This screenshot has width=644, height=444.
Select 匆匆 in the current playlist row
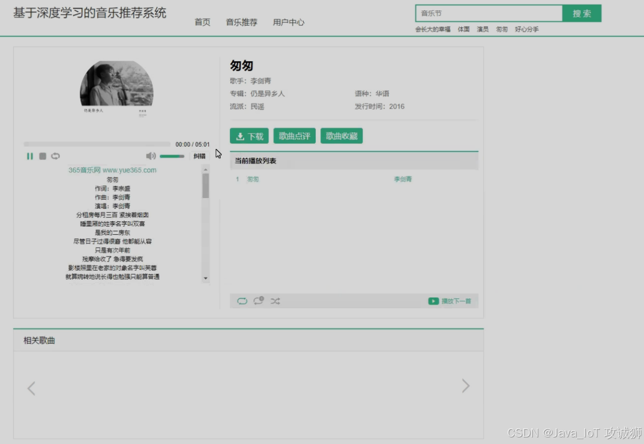(x=253, y=179)
